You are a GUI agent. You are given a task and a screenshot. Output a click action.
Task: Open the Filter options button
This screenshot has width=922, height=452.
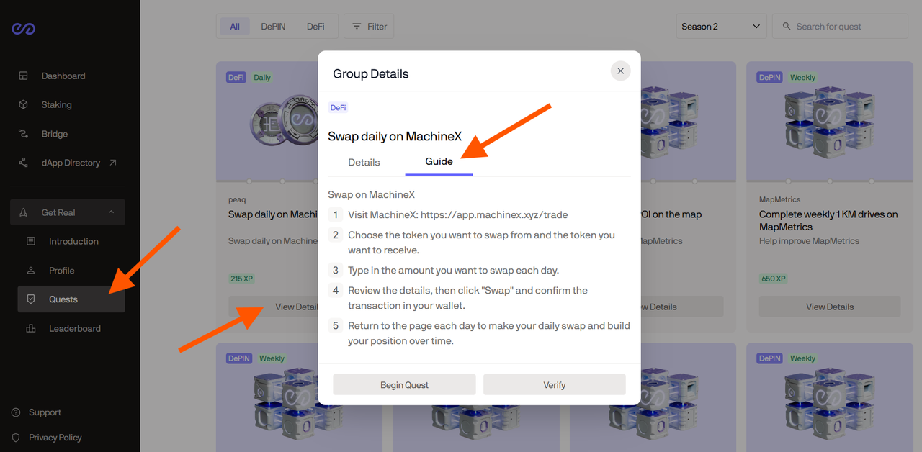369,27
